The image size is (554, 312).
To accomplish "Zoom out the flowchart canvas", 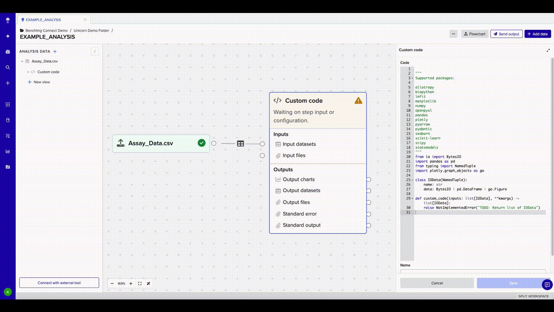I will point(112,283).
